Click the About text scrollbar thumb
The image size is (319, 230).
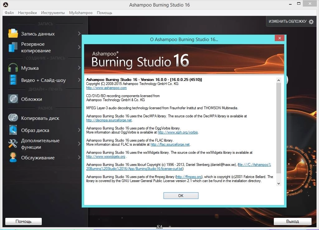tap(279, 128)
